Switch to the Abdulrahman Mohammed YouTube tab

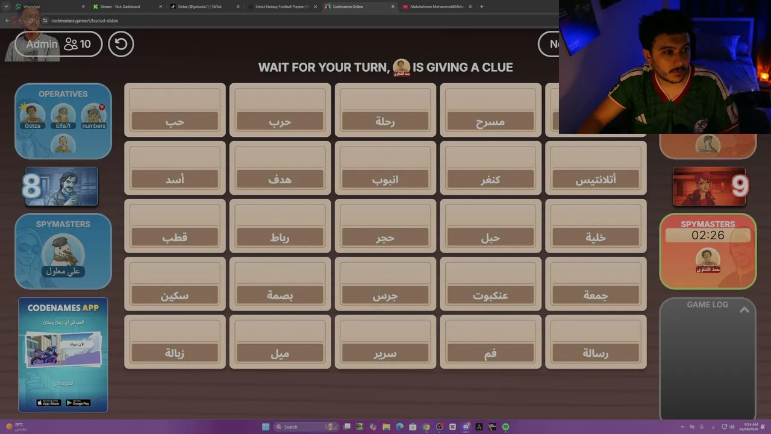coord(436,7)
